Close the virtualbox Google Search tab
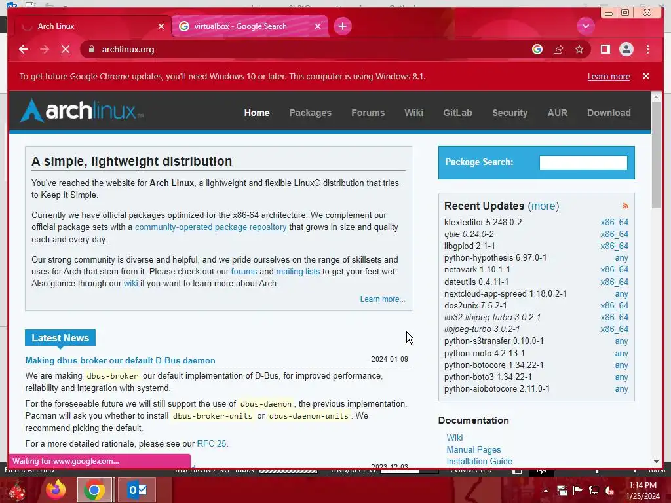The image size is (671, 503). click(318, 26)
